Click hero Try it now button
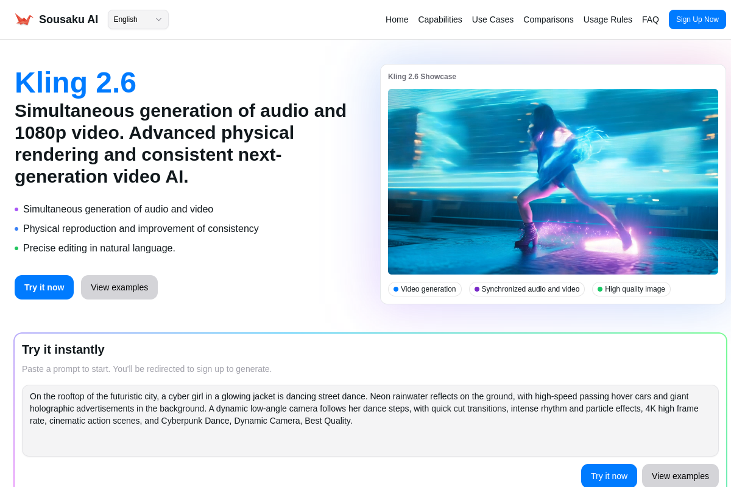The height and width of the screenshot is (487, 731). coord(44,287)
